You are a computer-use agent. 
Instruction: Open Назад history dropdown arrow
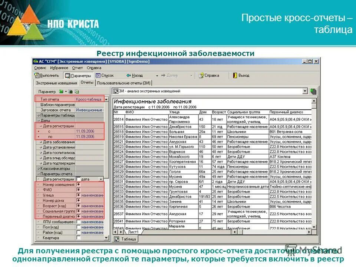tap(157, 76)
